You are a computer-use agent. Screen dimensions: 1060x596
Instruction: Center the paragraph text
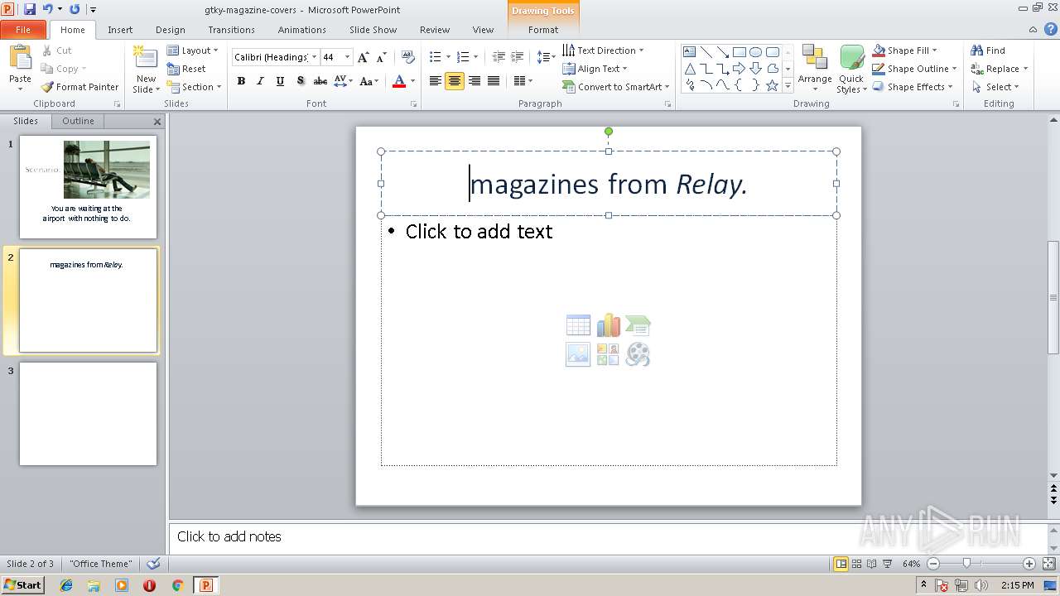[x=455, y=81]
